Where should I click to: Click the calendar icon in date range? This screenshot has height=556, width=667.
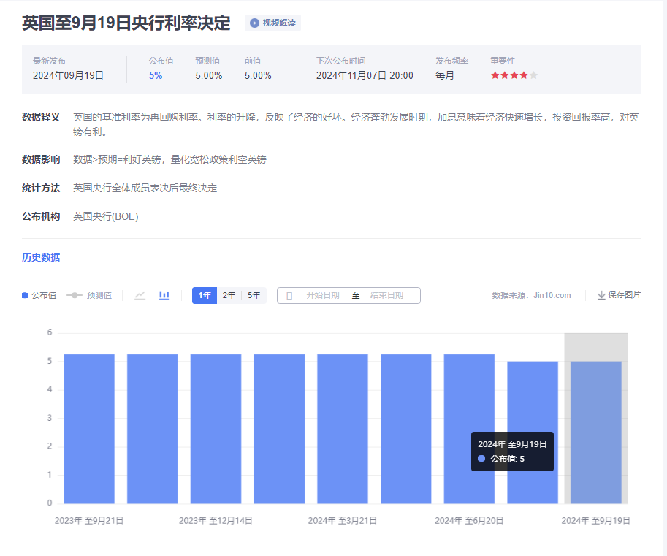pos(289,295)
